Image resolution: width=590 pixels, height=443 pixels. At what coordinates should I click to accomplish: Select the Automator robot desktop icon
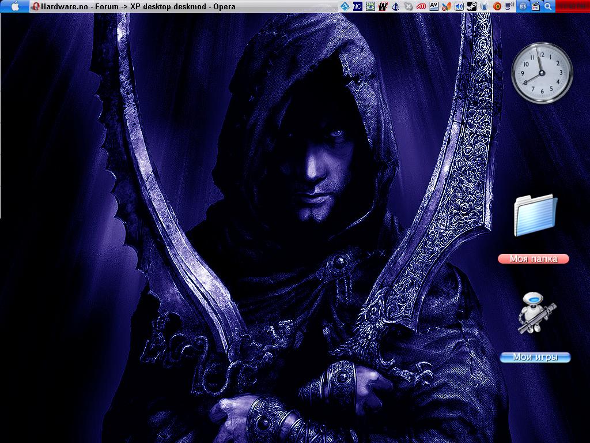click(536, 313)
